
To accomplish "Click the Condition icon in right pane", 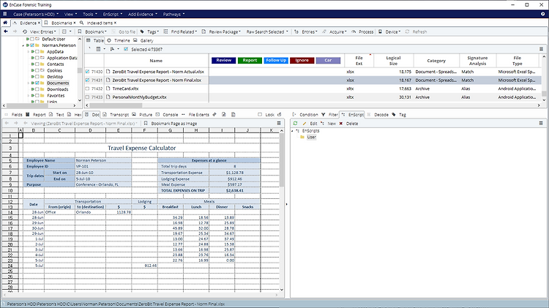I will (294, 114).
